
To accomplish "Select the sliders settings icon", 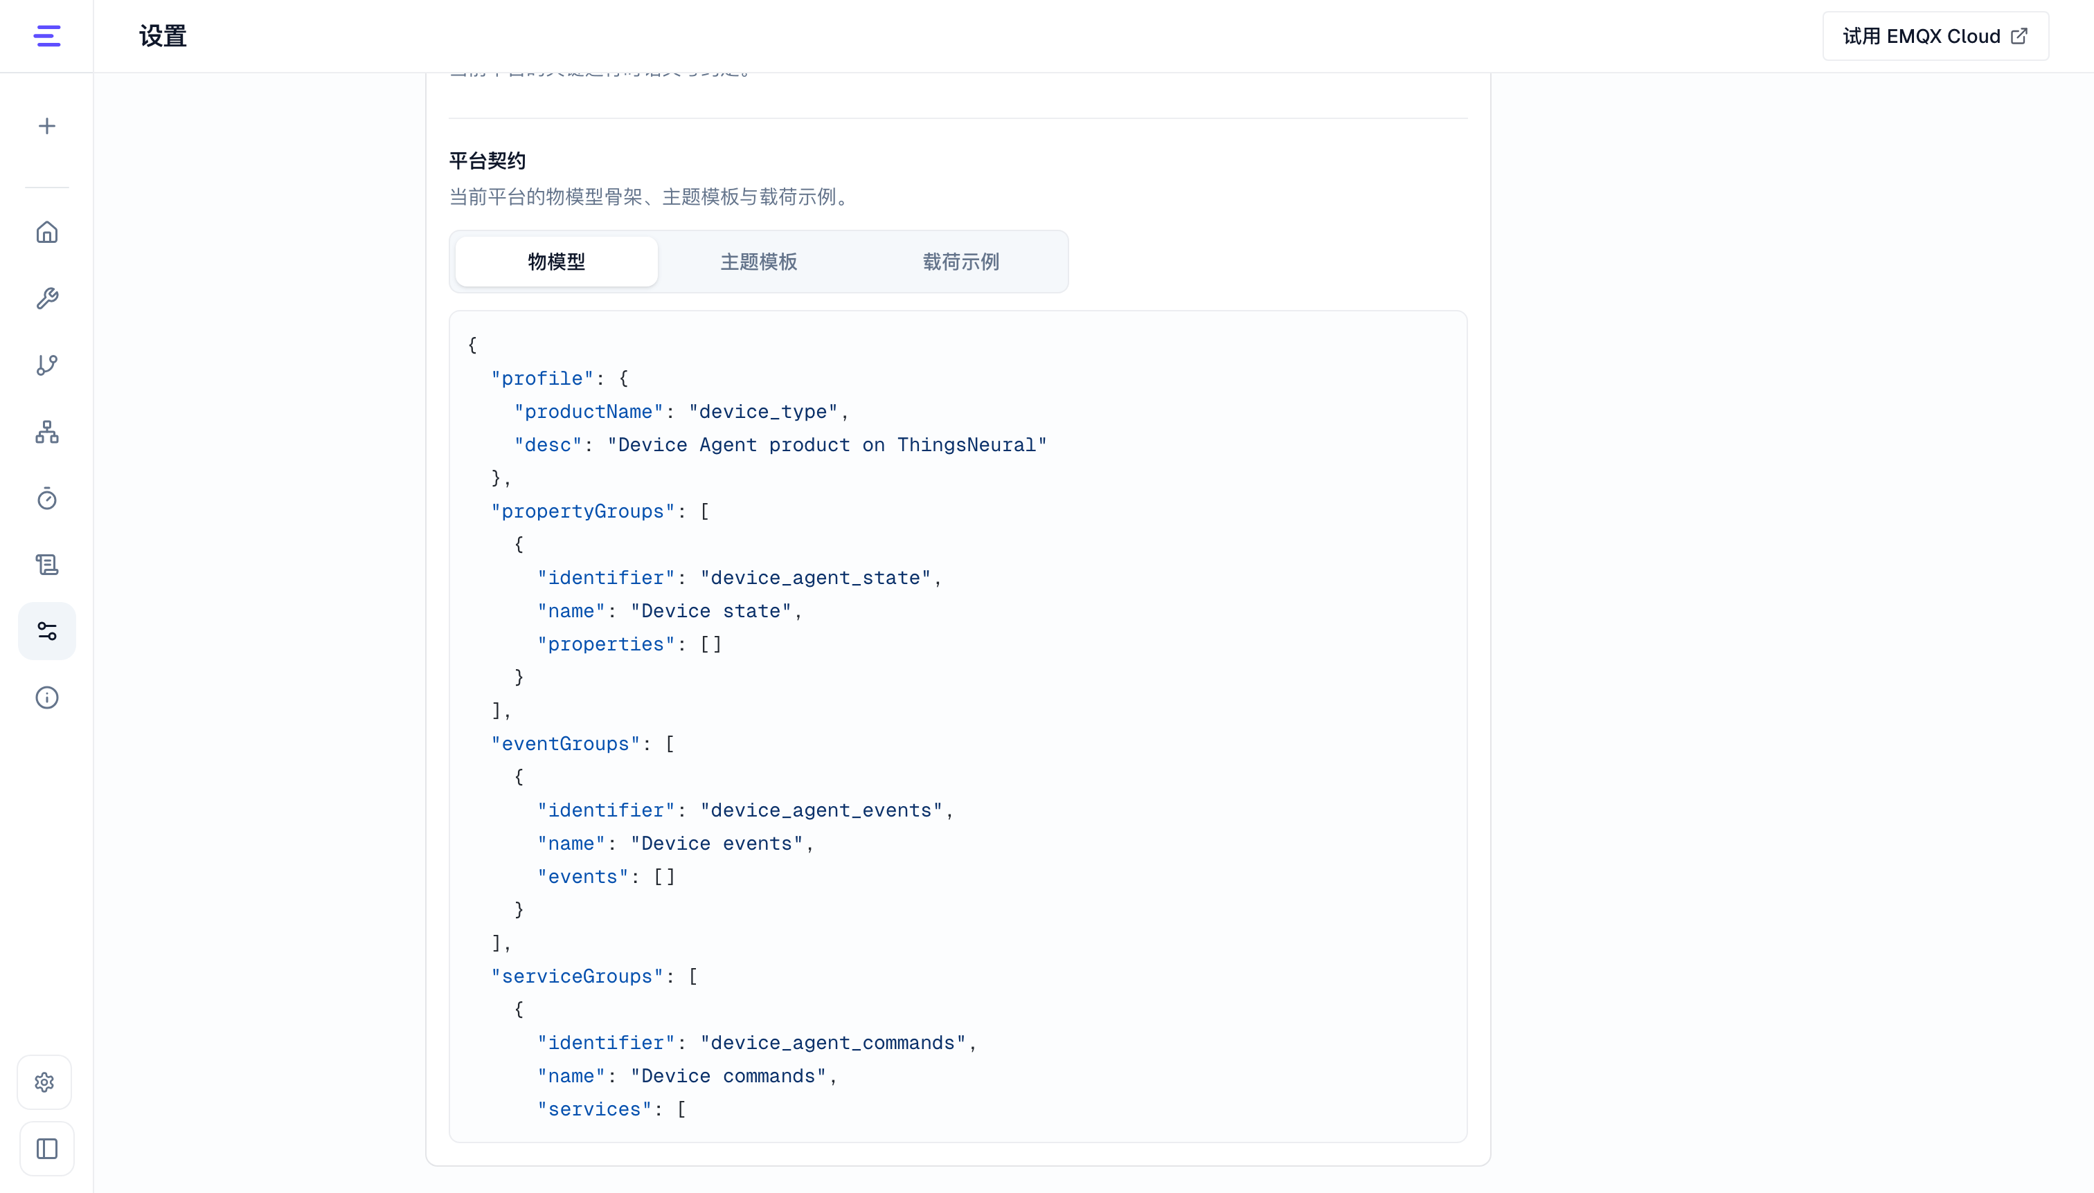I will 46,631.
